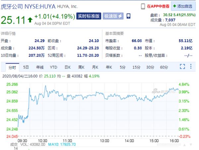Click the mobile icon next to 极速版
Image resolution: width=199 pixels, height=150 pixels.
pyautogui.click(x=128, y=16)
